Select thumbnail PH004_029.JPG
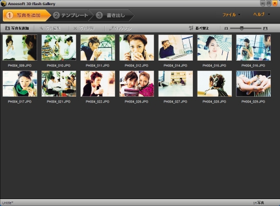The image size is (280, 206). pyautogui.click(x=254, y=84)
